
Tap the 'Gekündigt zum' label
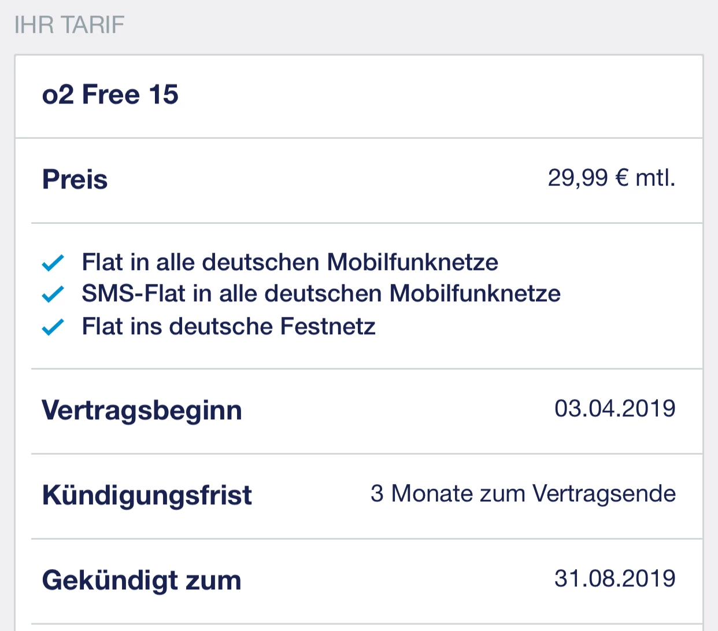[x=142, y=580]
